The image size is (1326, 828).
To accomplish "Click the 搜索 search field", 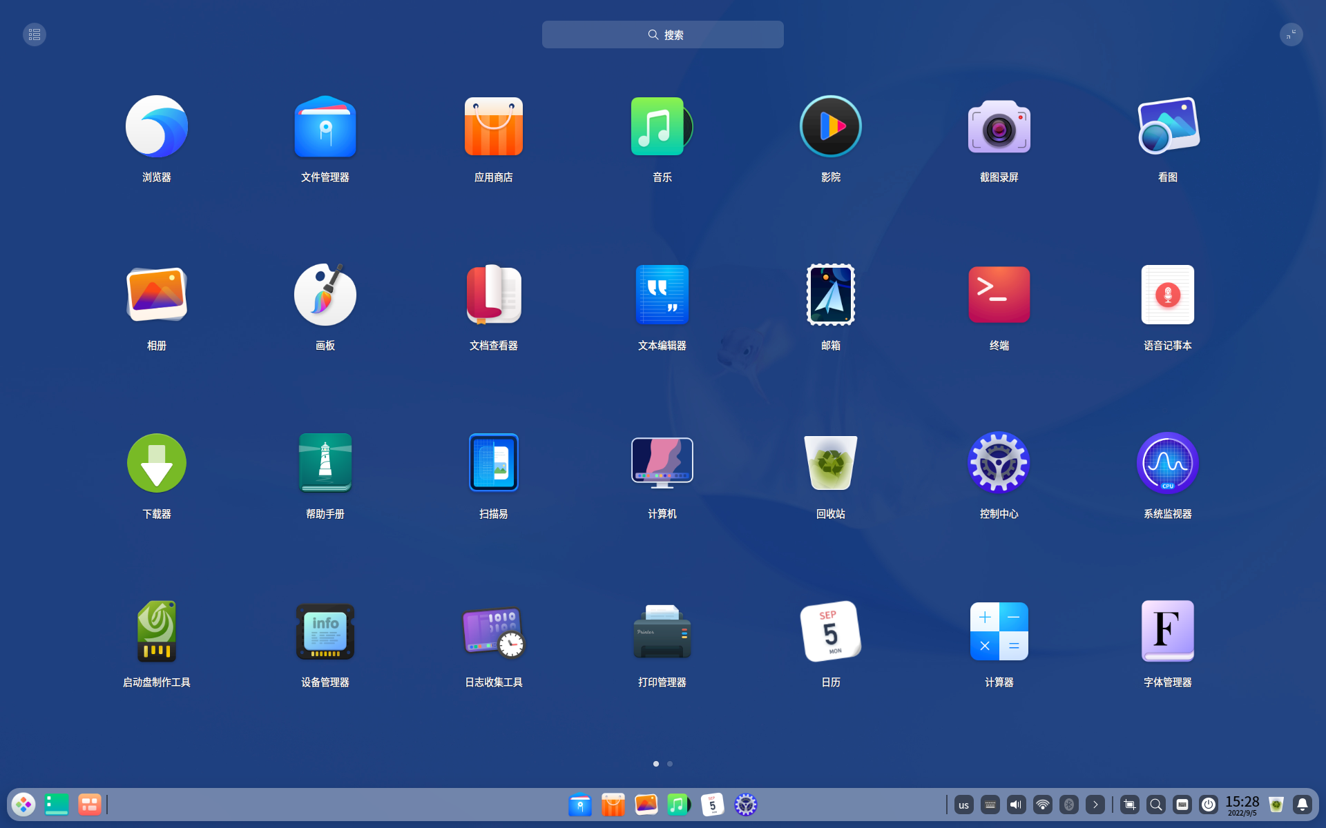I will coord(663,34).
